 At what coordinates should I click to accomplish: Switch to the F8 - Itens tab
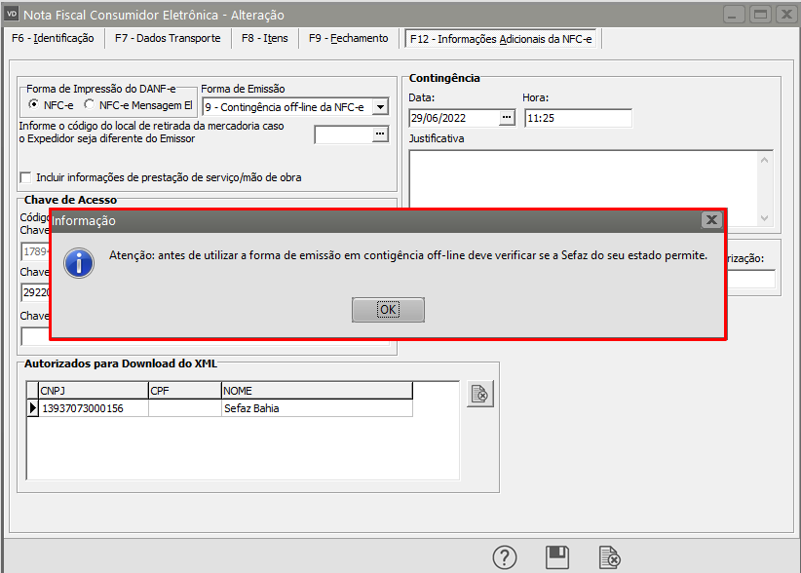point(265,38)
